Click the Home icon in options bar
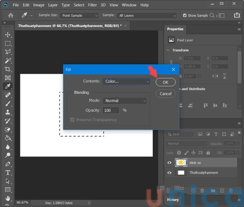Viewport: 244px width, 207px height. click(11, 15)
